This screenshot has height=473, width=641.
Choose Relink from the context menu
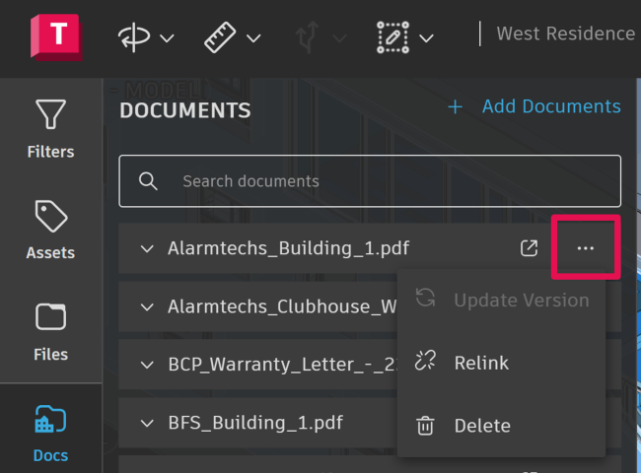click(481, 363)
